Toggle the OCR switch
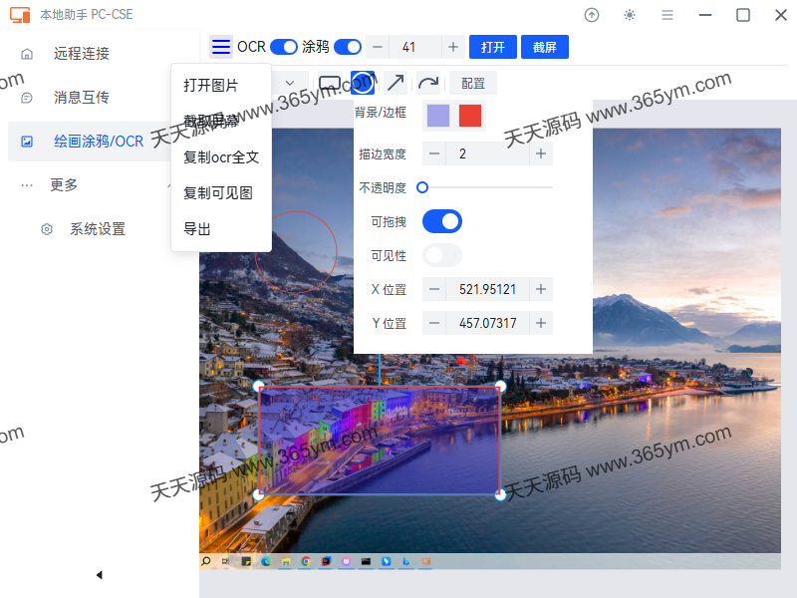 pos(282,46)
